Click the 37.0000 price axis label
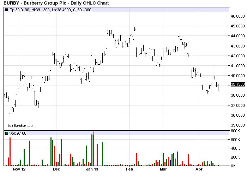Screen dimensions: 247x180 point(238,105)
